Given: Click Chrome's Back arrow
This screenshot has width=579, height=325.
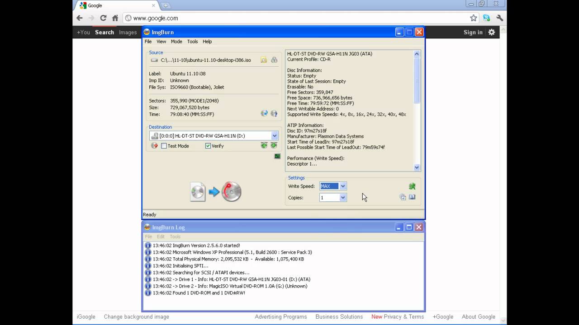Looking at the screenshot, I should point(80,18).
